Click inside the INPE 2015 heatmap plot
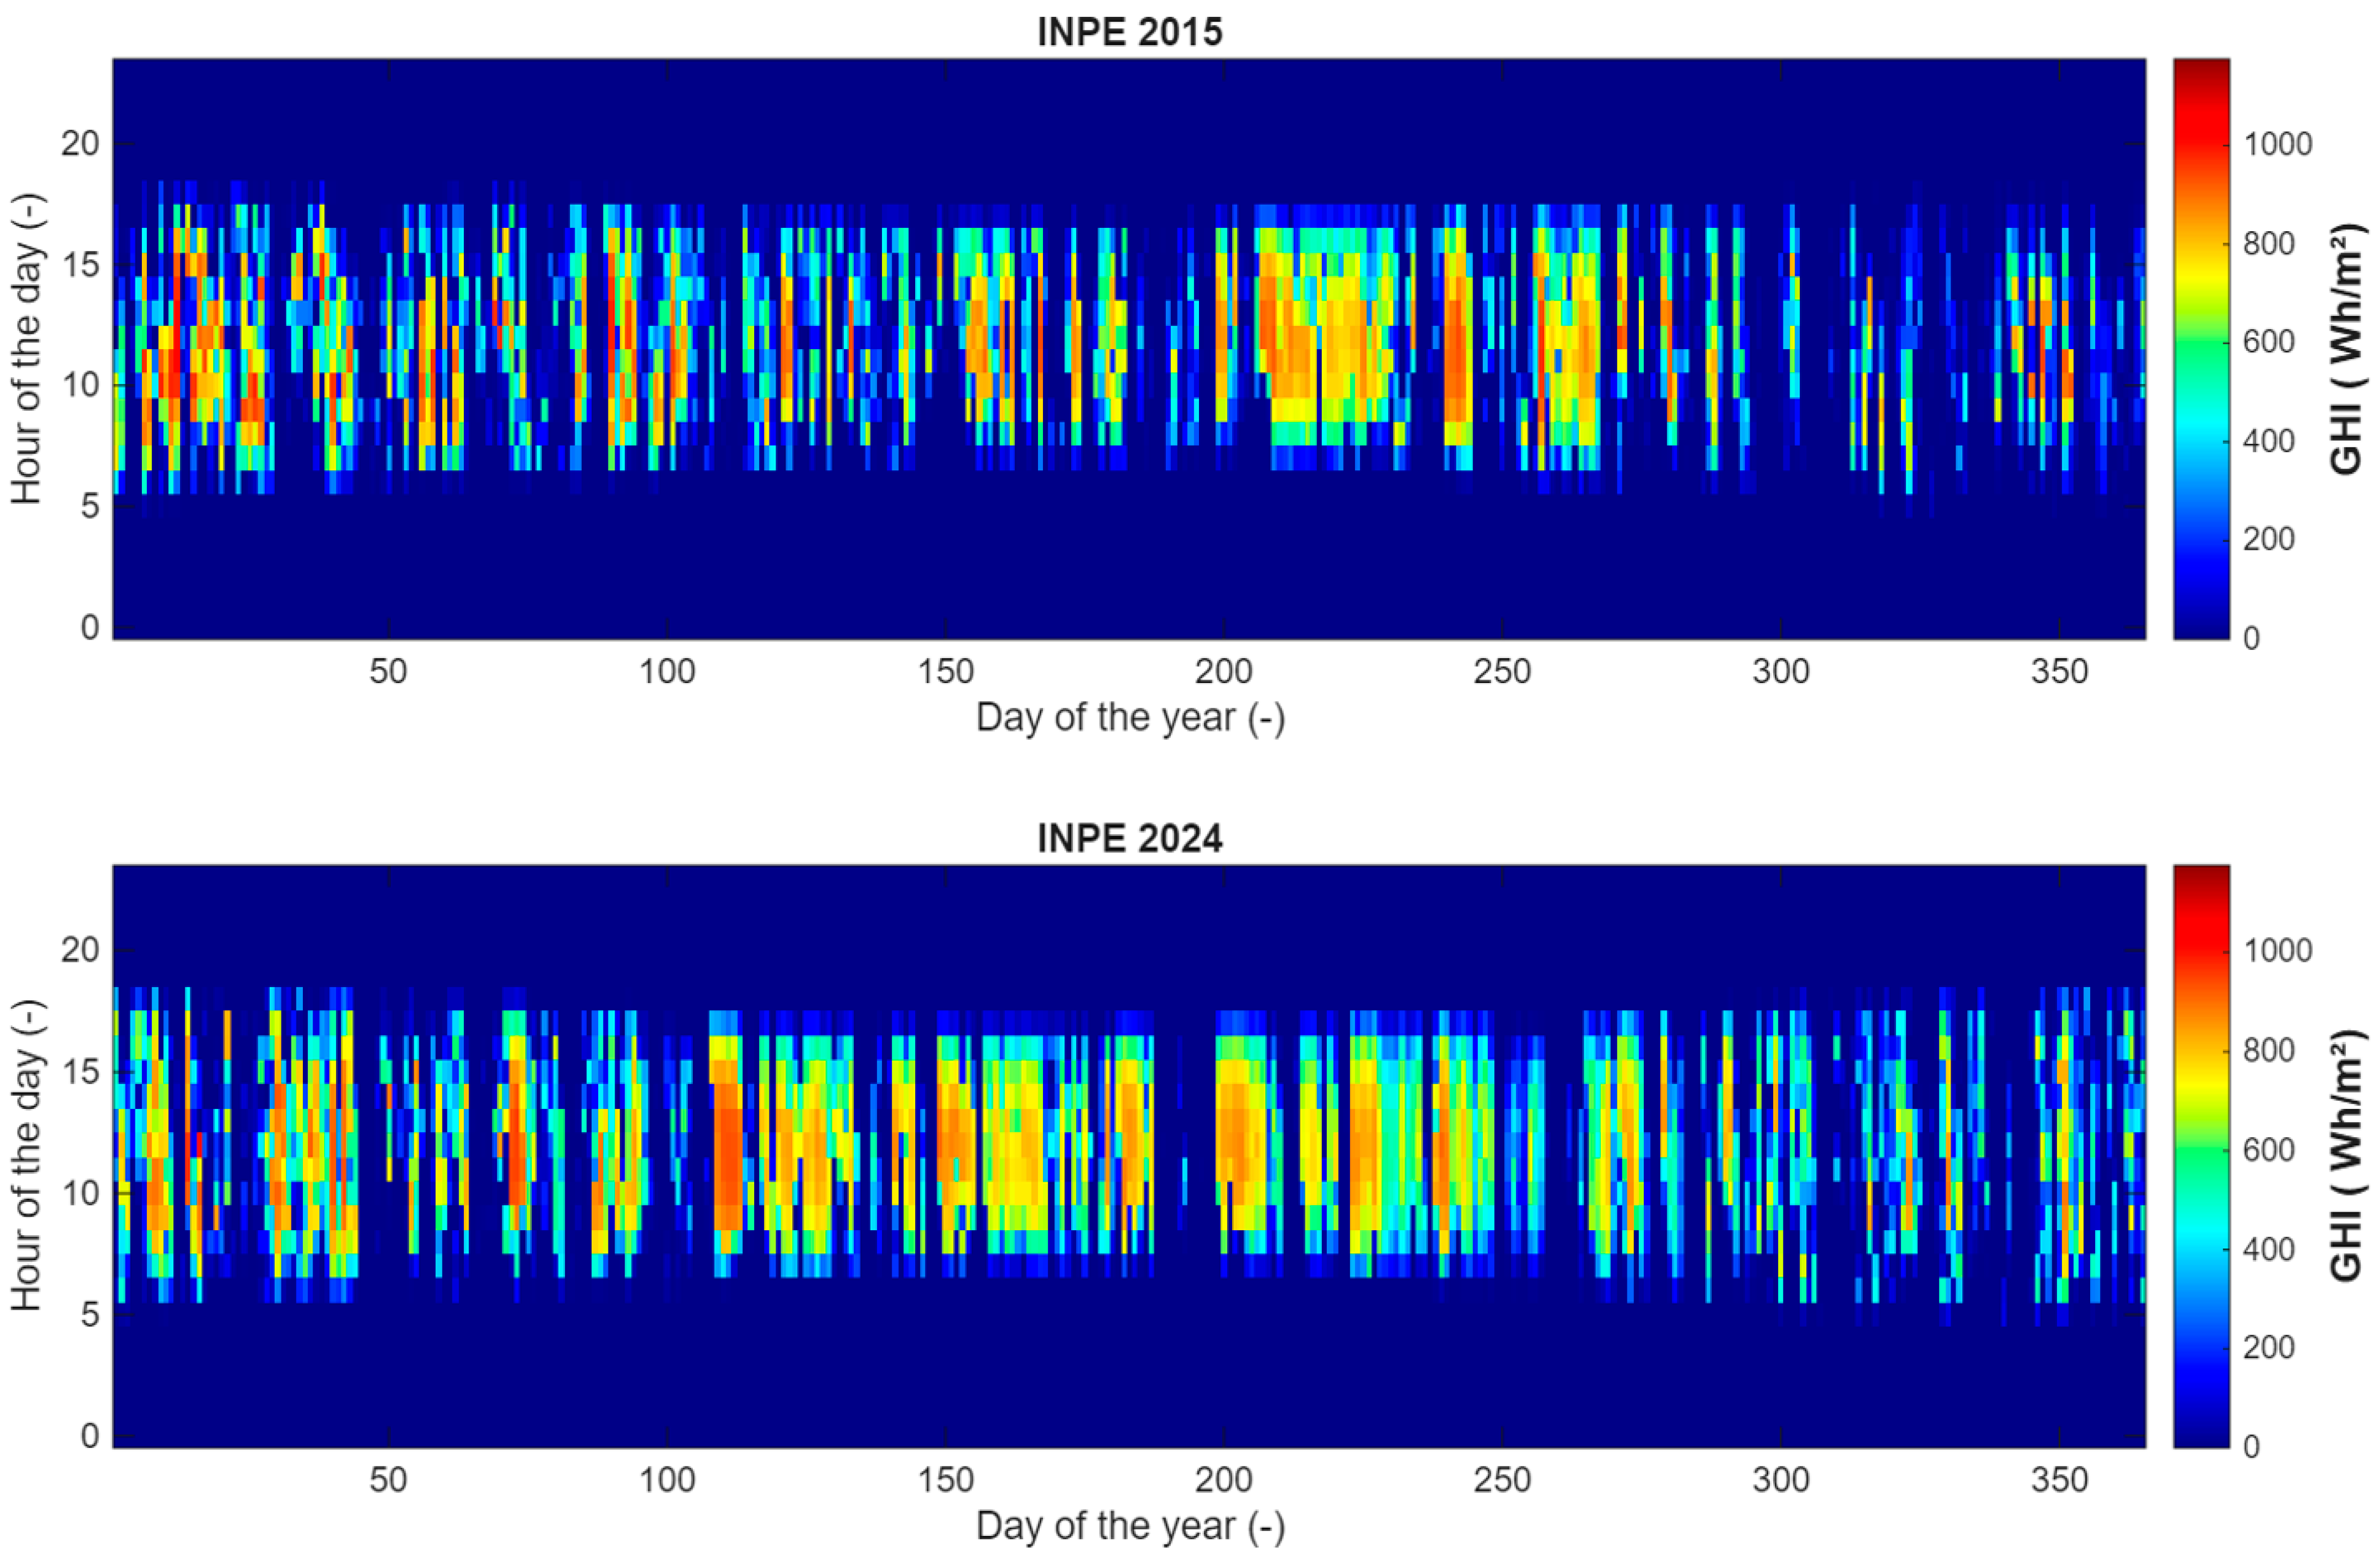Screen dimensions: 2380x1562 pyautogui.click(x=1129, y=348)
